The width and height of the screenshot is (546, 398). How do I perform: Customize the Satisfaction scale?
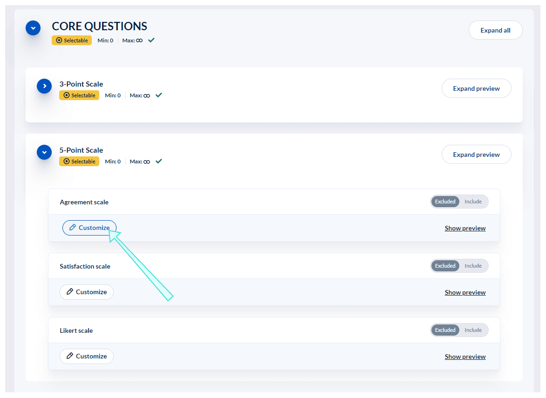pos(87,292)
